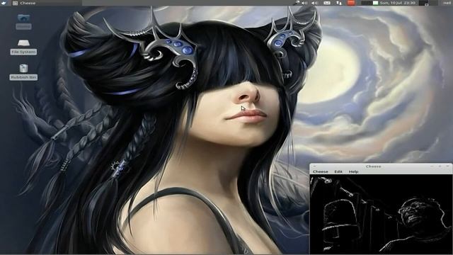
Task: Click the date and time clock
Action: (x=397, y=3)
